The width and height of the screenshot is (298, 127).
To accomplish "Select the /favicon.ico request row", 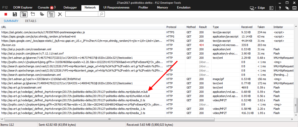I will pyautogui.click(x=147, y=45).
